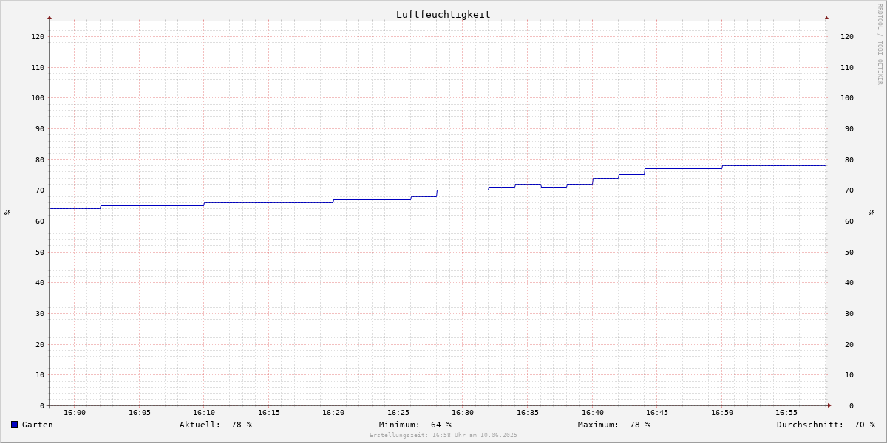This screenshot has width=887, height=443.
Task: Click the Durchschnitt: 70 % value
Action: [826, 425]
